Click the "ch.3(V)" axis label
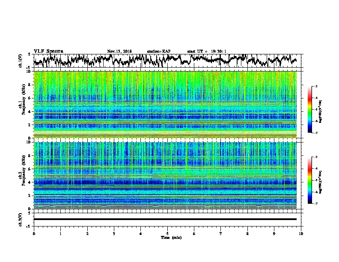The image size is (339, 262). click(x=20, y=220)
